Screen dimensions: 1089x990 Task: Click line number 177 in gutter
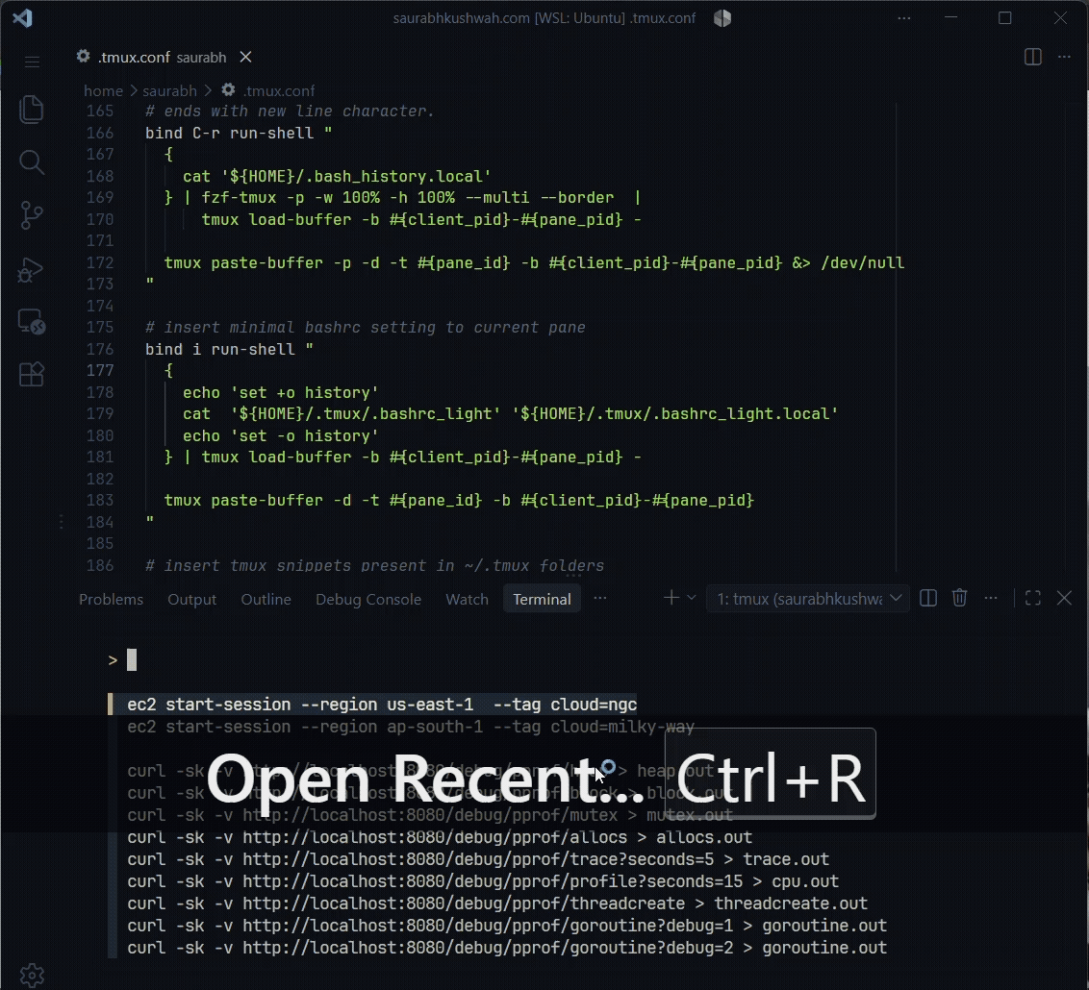[100, 370]
